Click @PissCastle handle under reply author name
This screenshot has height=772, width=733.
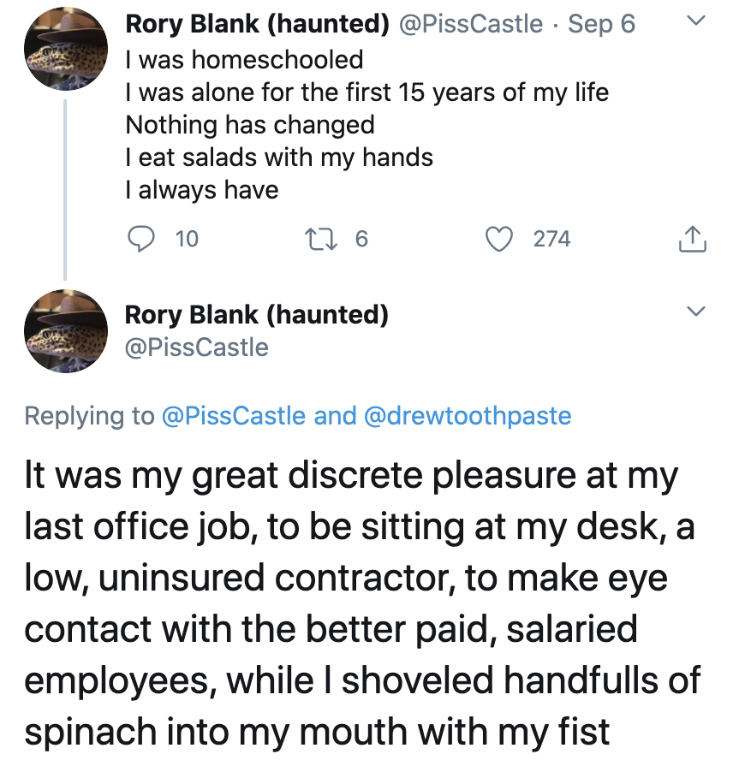click(x=197, y=347)
